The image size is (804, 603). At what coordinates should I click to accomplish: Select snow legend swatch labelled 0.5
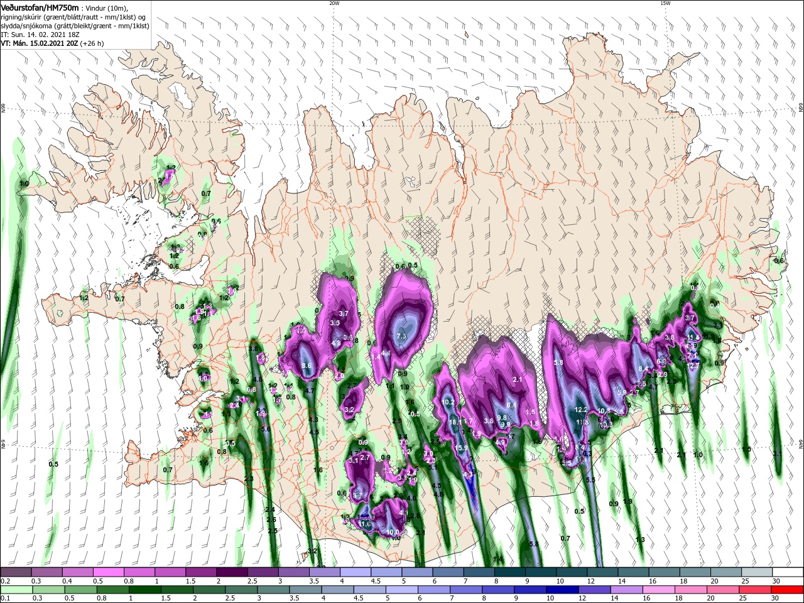click(108, 572)
